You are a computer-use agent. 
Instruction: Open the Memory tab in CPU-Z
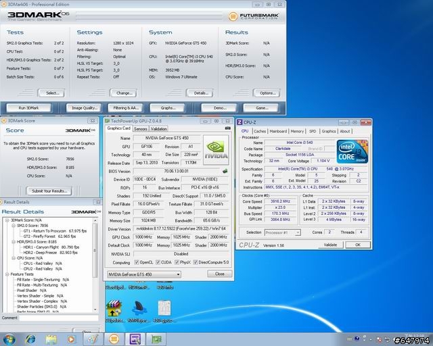(297, 131)
